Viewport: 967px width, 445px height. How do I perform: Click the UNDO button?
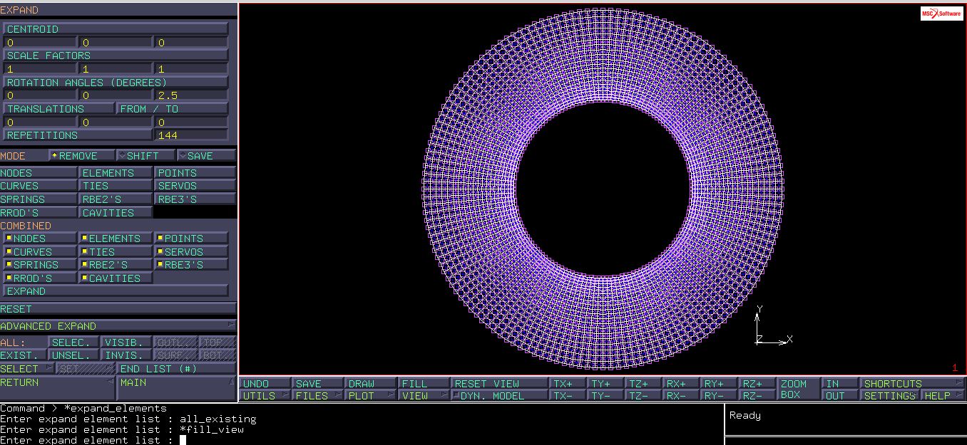(x=263, y=383)
